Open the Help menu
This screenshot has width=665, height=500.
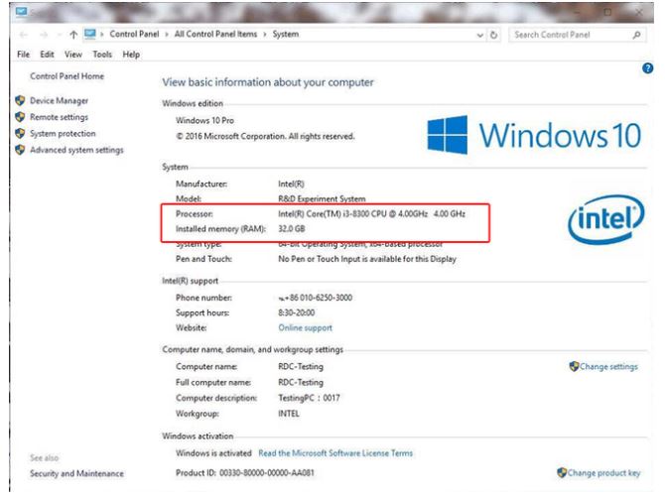point(131,55)
